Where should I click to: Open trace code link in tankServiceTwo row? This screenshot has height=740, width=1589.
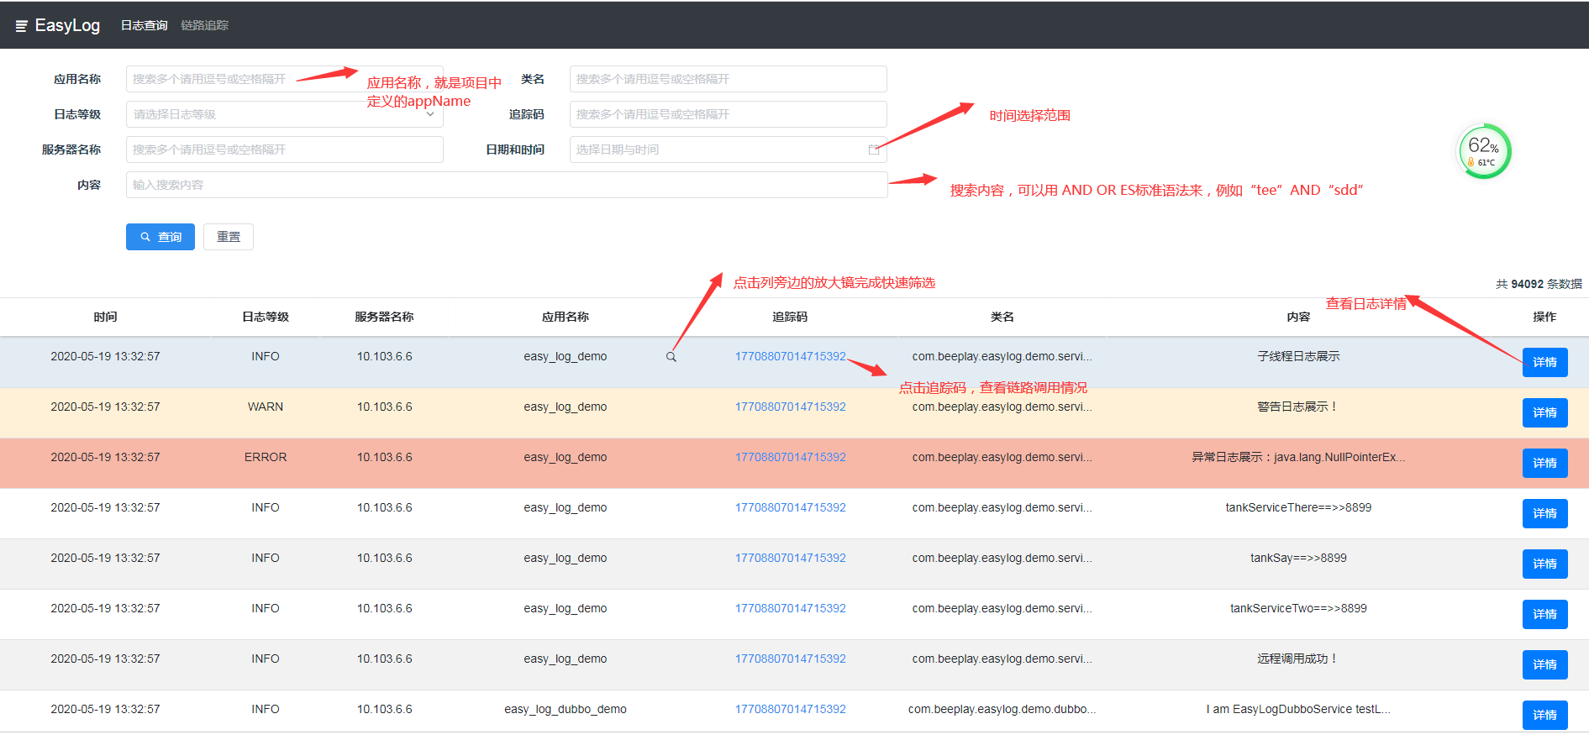point(790,608)
